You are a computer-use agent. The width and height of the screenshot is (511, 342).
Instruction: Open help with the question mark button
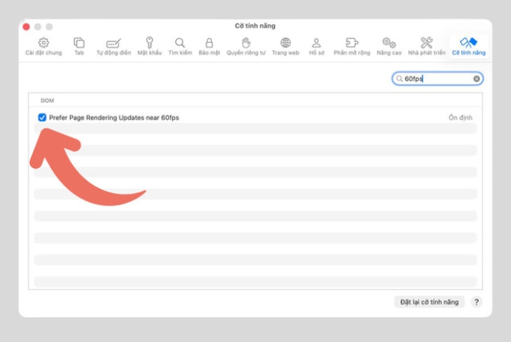click(x=476, y=302)
